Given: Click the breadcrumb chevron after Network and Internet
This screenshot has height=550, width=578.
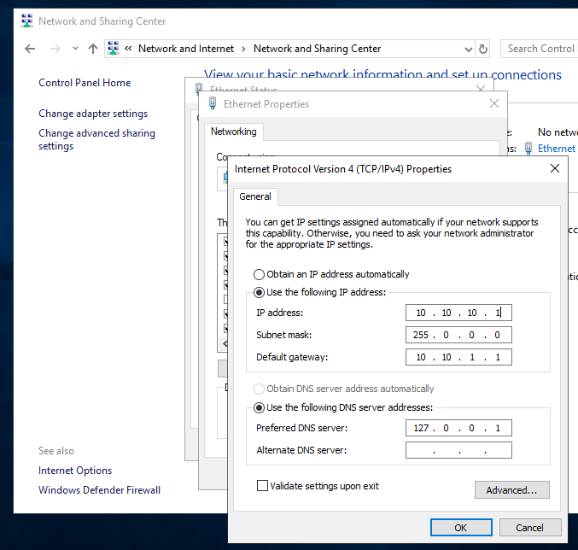Looking at the screenshot, I should pos(243,49).
